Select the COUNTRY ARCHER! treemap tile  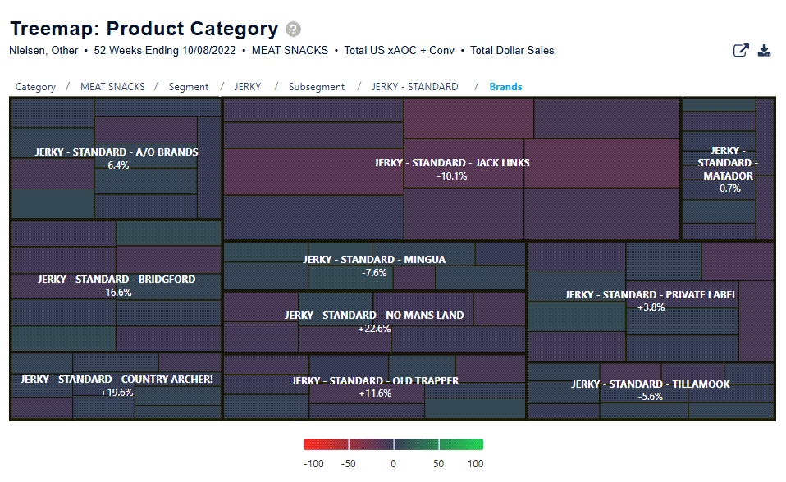116,386
